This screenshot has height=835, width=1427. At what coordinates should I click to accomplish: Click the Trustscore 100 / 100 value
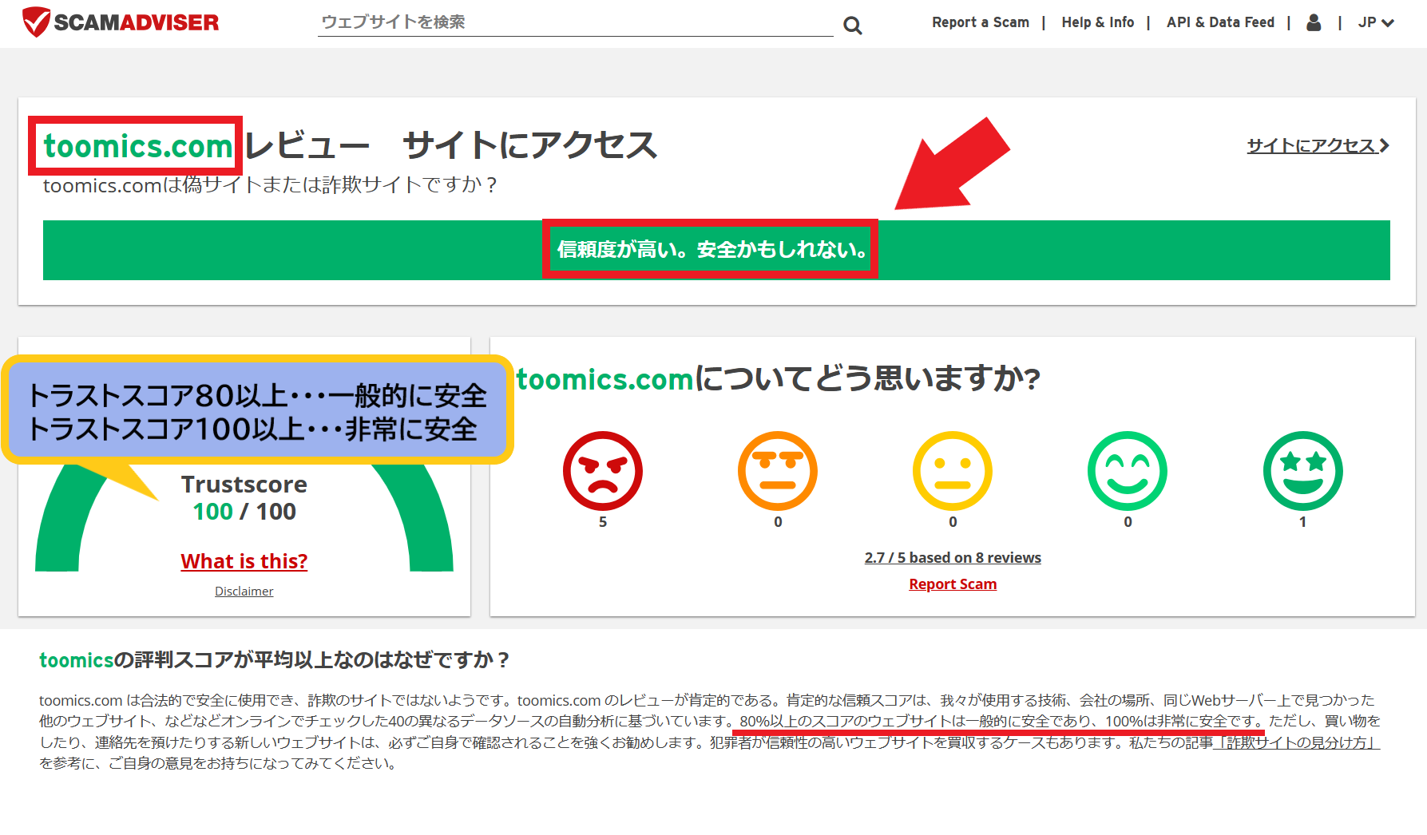pyautogui.click(x=244, y=511)
